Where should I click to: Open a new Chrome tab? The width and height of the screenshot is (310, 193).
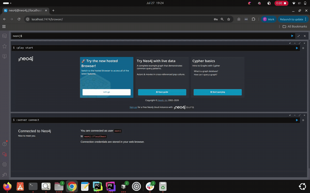click(53, 11)
